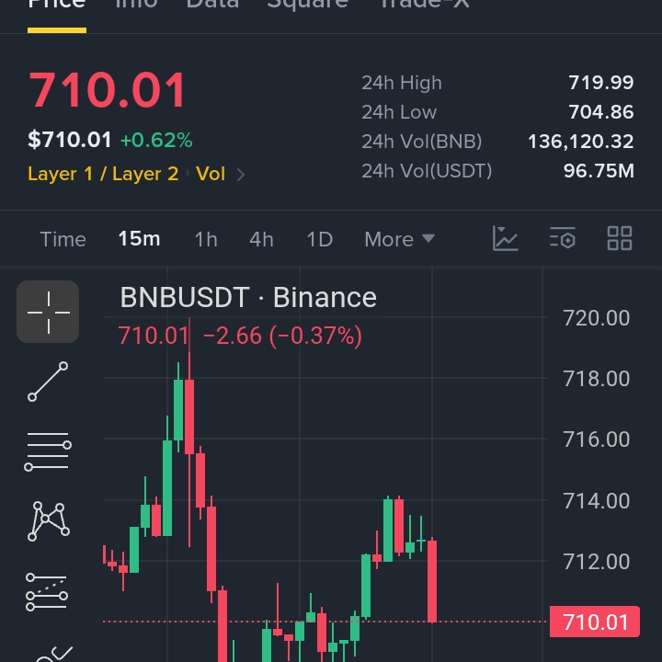Select the 1h chart interval
Screen dimensions: 662x662
tap(206, 239)
